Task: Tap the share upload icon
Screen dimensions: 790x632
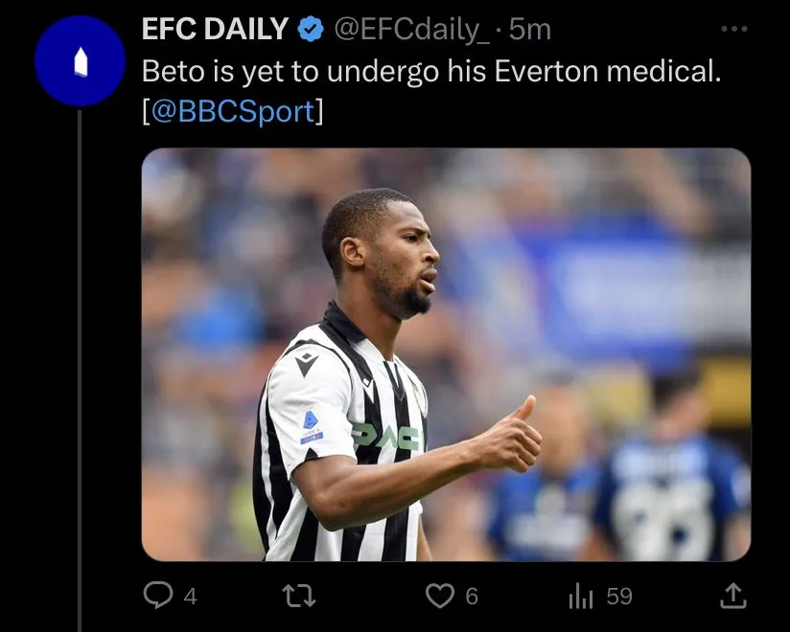Action: [732, 597]
